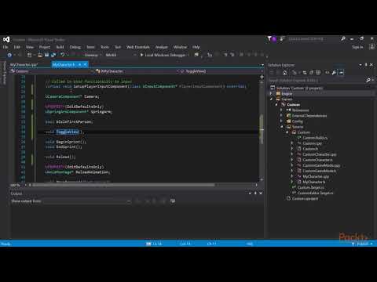Start Local Windows Debugger
The image size is (377, 282).
(x=163, y=55)
